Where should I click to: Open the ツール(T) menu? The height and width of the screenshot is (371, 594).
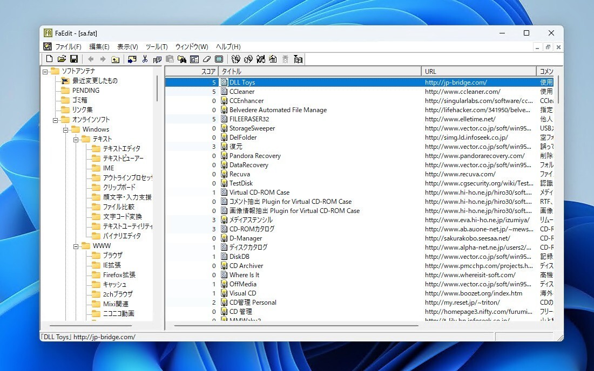(x=157, y=46)
